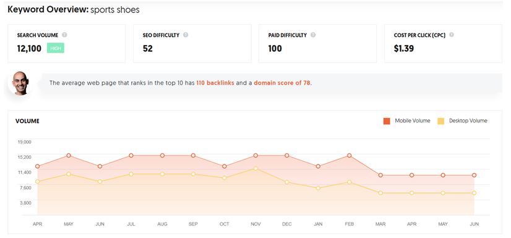
Task: Toggle the Mobile Volume legend swatch
Action: [387, 121]
